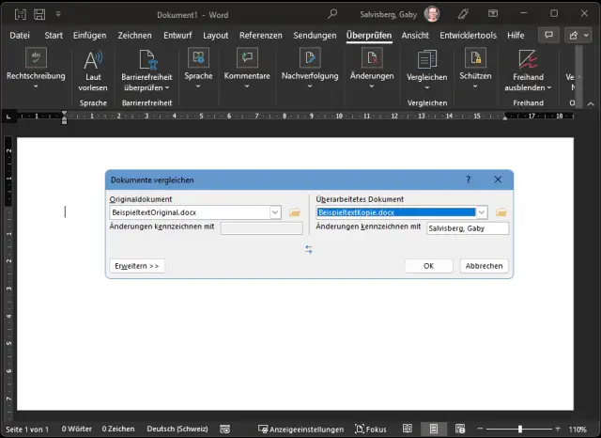Expand the Überarbeitetes Dokument dropdown list

(482, 213)
